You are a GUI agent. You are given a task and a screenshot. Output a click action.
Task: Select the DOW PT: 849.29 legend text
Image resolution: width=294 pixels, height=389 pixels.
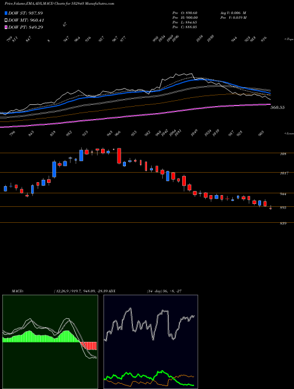coord(26,27)
